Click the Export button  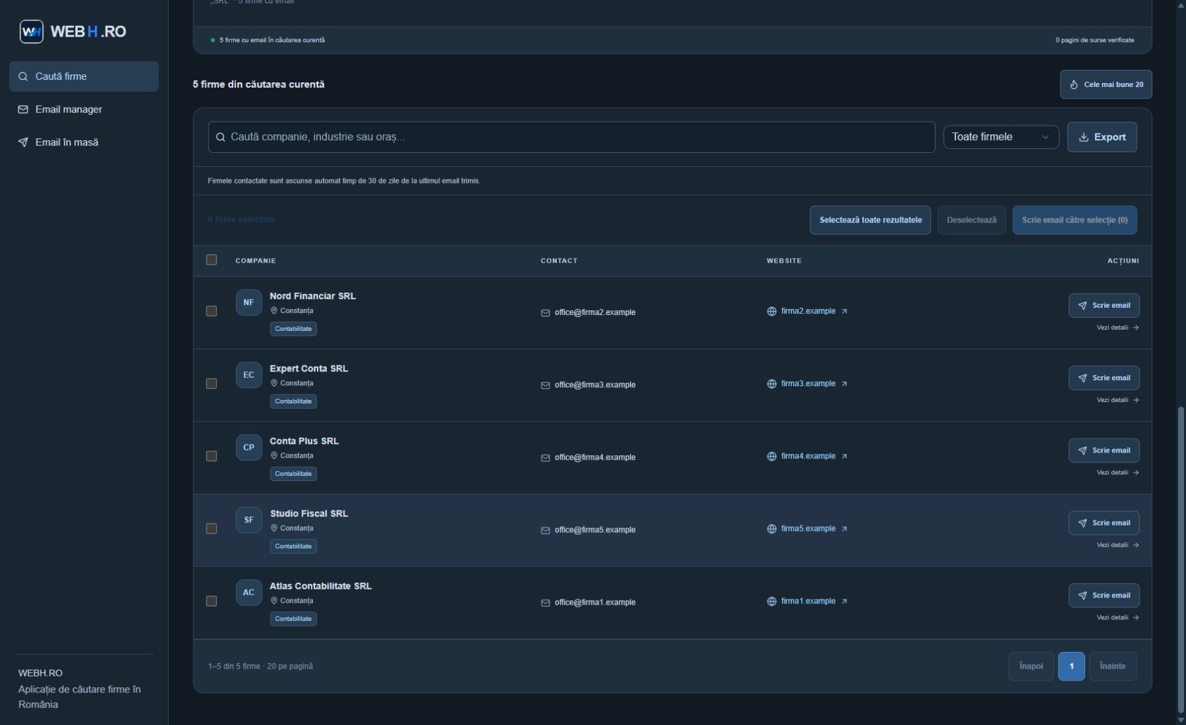(1102, 137)
